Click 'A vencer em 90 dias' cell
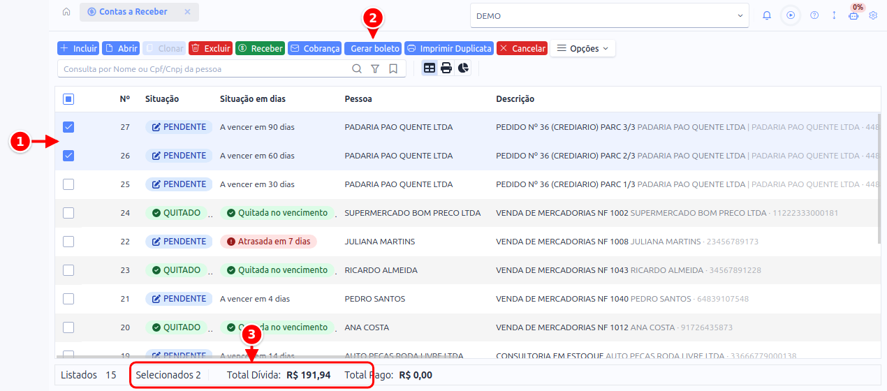Viewport: 887px width, 391px height. [257, 127]
